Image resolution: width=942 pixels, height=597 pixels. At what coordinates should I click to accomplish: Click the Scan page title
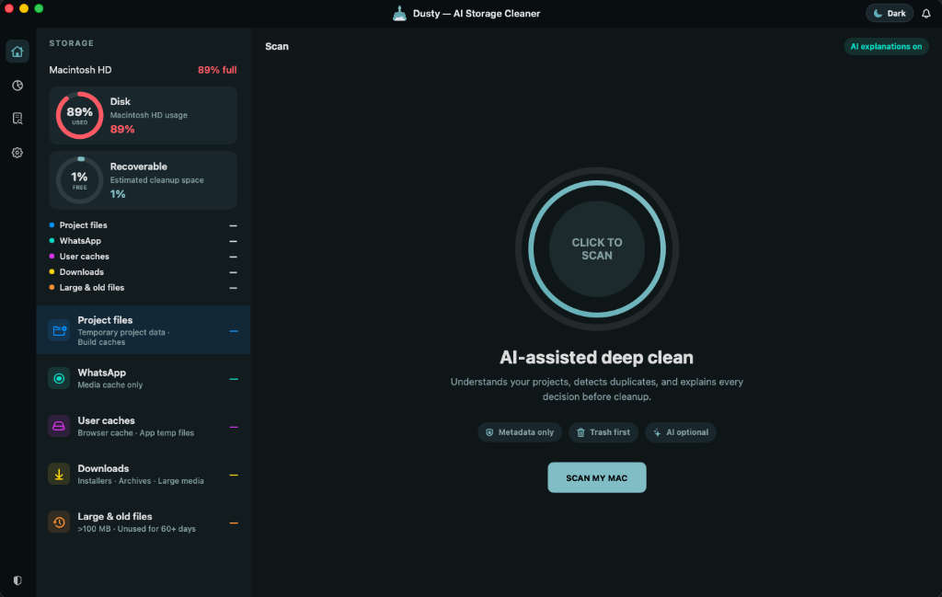pyautogui.click(x=277, y=46)
